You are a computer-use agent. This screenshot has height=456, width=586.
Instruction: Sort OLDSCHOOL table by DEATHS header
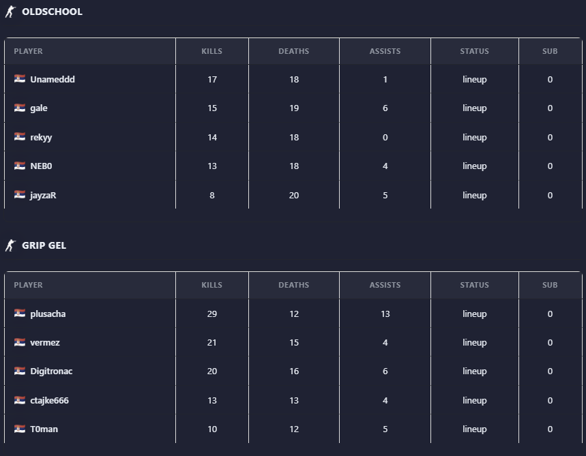(293, 51)
